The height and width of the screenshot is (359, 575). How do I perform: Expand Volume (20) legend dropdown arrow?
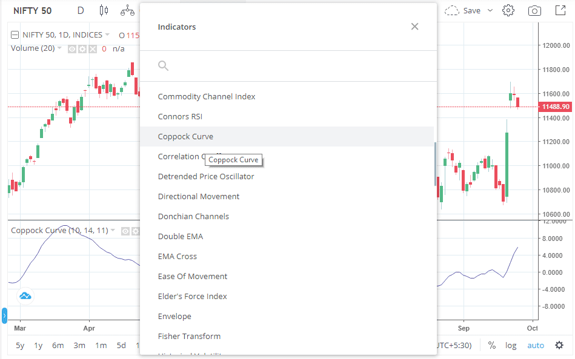pyautogui.click(x=60, y=48)
